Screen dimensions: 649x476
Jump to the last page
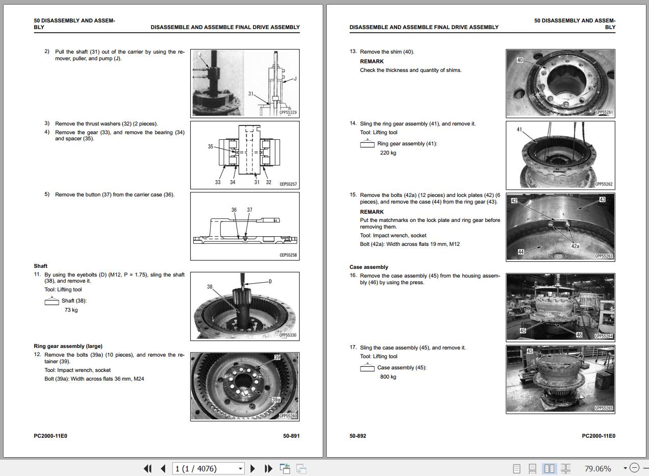click(x=268, y=468)
